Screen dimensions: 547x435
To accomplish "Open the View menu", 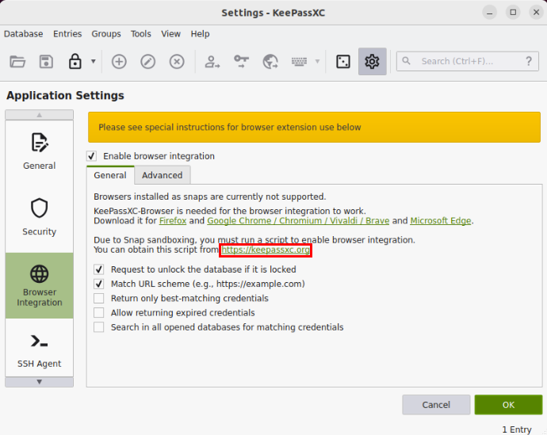I will click(170, 34).
